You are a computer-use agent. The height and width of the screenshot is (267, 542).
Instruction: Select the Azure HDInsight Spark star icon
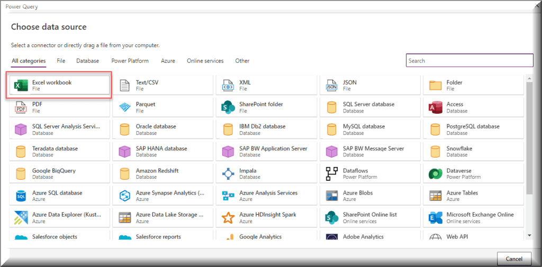228,218
